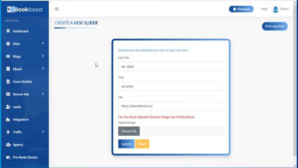
Task: Click the Blogs sidebar icon
Action: coord(8,56)
